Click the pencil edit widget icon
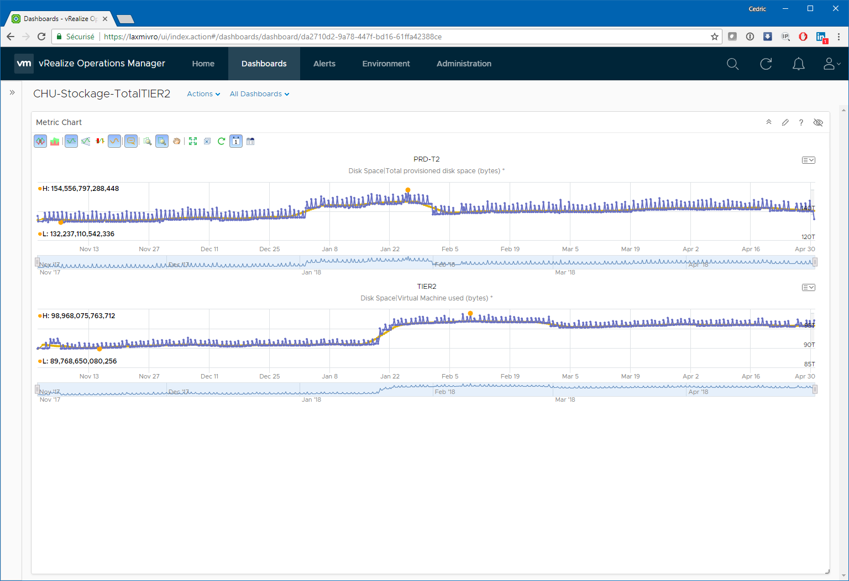The width and height of the screenshot is (849, 581). pos(785,122)
